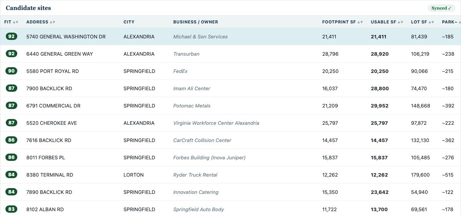Viewport: 461px width, 215px height.
Task: Click usable SF value 23,642
Action: [380, 192]
